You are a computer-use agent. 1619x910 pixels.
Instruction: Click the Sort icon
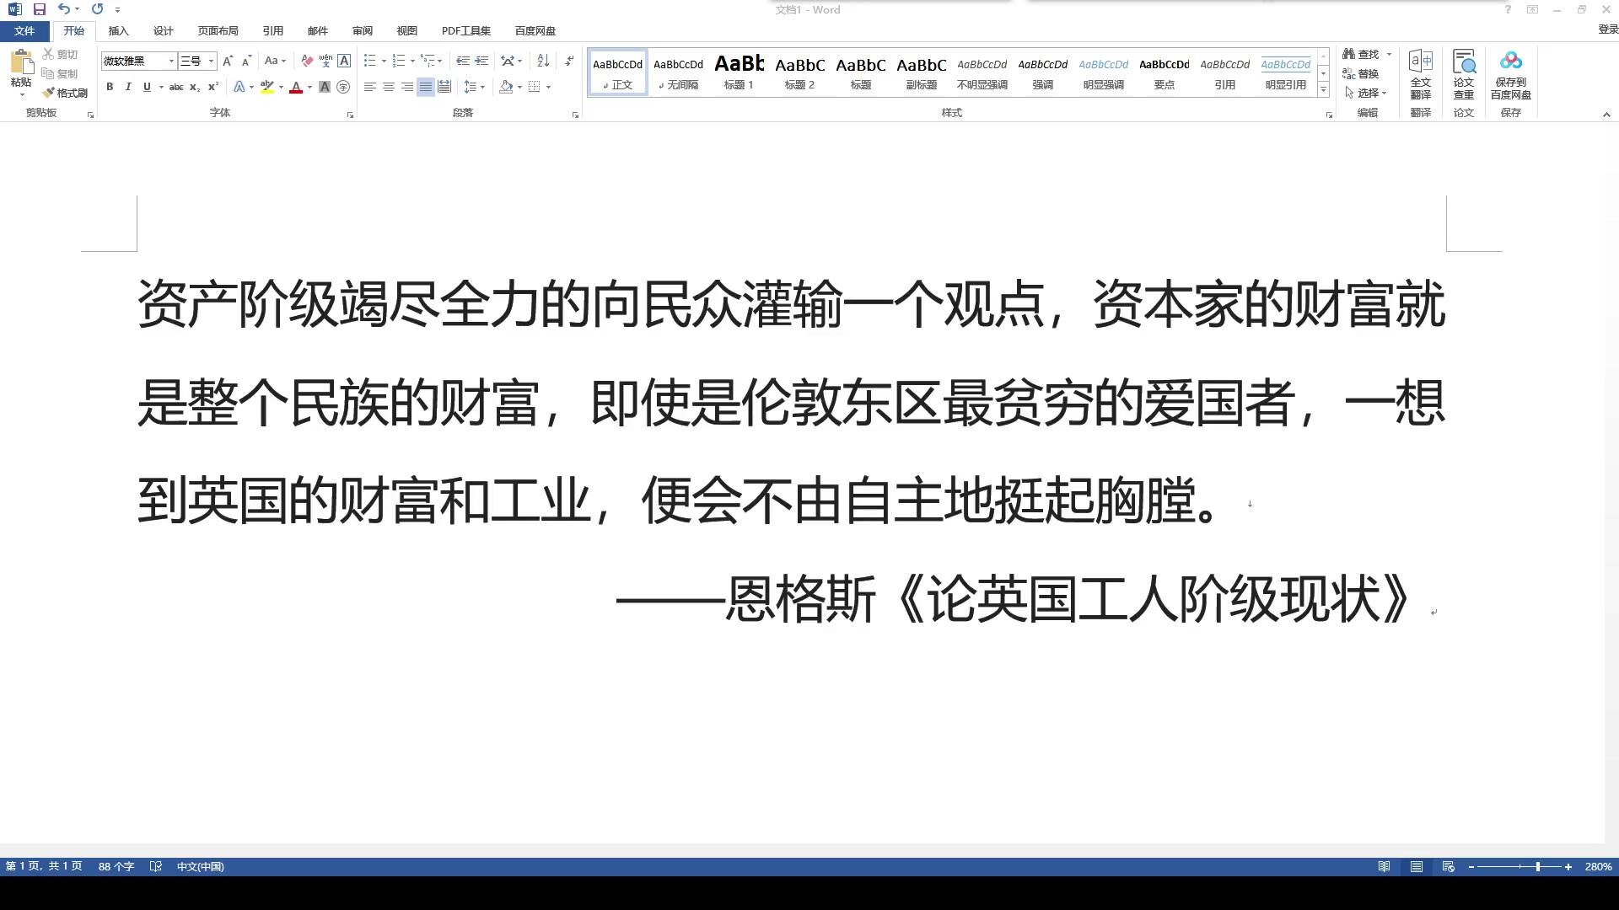coord(543,61)
